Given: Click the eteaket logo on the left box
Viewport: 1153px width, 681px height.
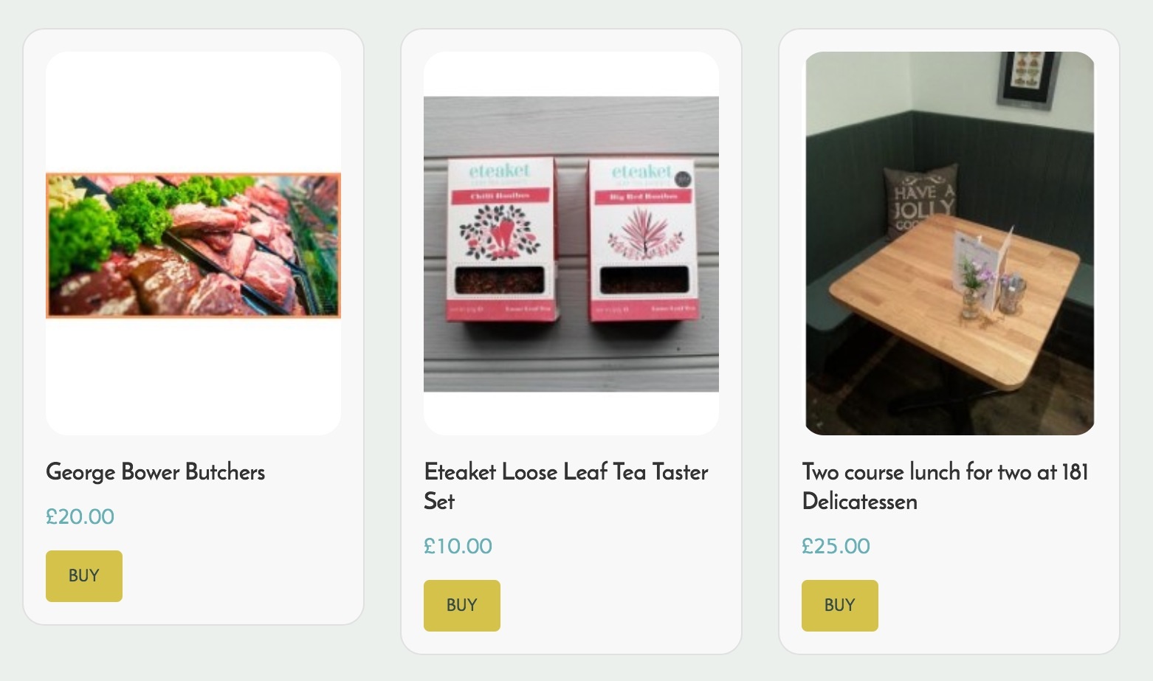Looking at the screenshot, I should [x=500, y=171].
